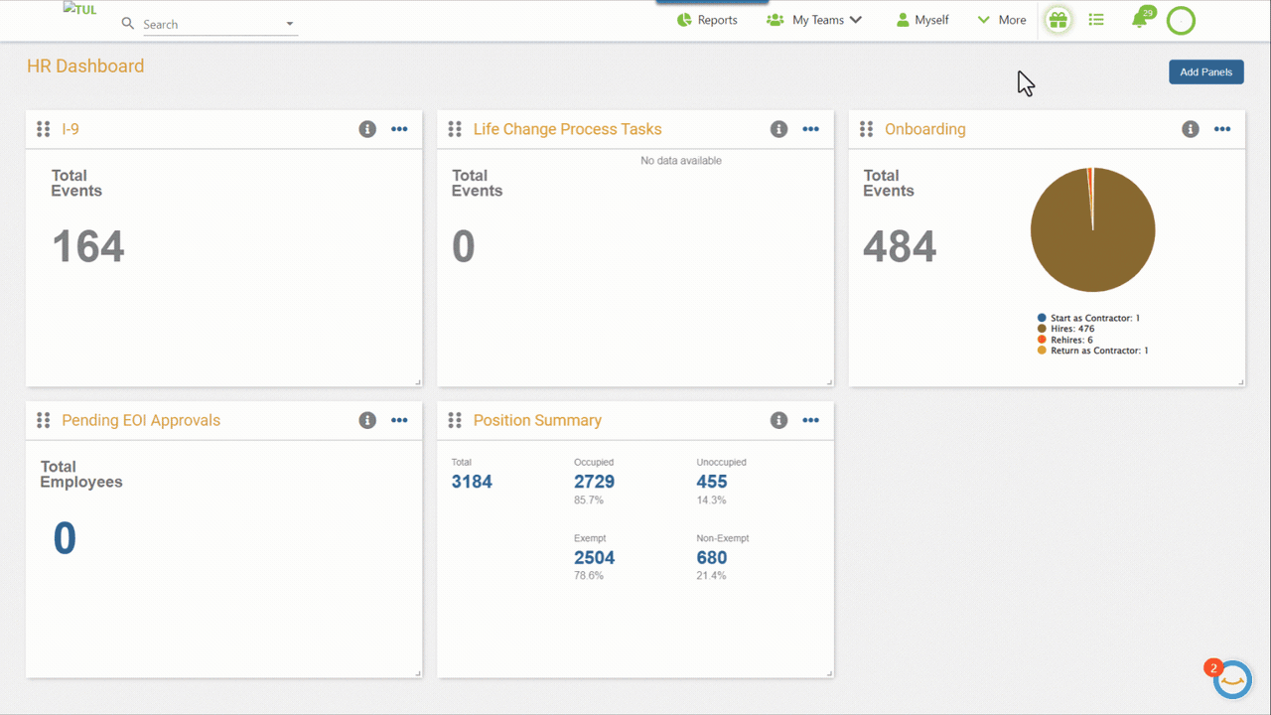Click the Pending EOI total employees 0
Viewport: 1271px width, 715px height.
coord(65,538)
